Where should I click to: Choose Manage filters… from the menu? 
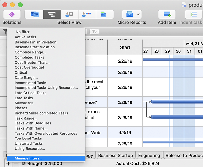pyautogui.click(x=29, y=158)
